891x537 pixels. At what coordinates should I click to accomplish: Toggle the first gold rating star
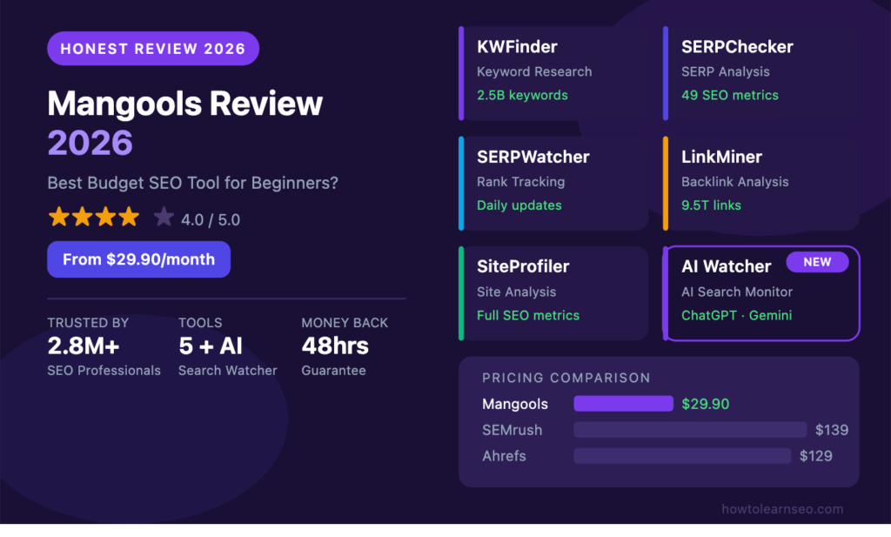58,217
